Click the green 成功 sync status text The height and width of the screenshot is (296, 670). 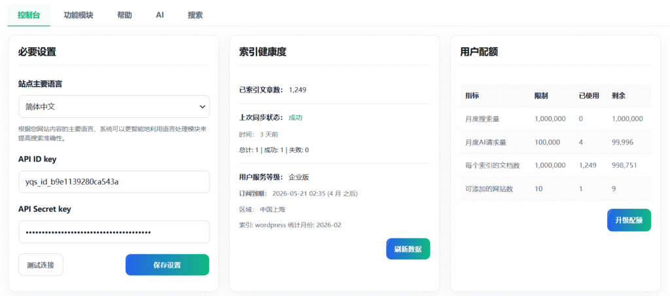296,117
